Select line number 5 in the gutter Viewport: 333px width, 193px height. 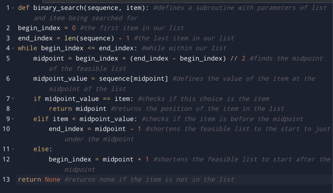pos(8,58)
